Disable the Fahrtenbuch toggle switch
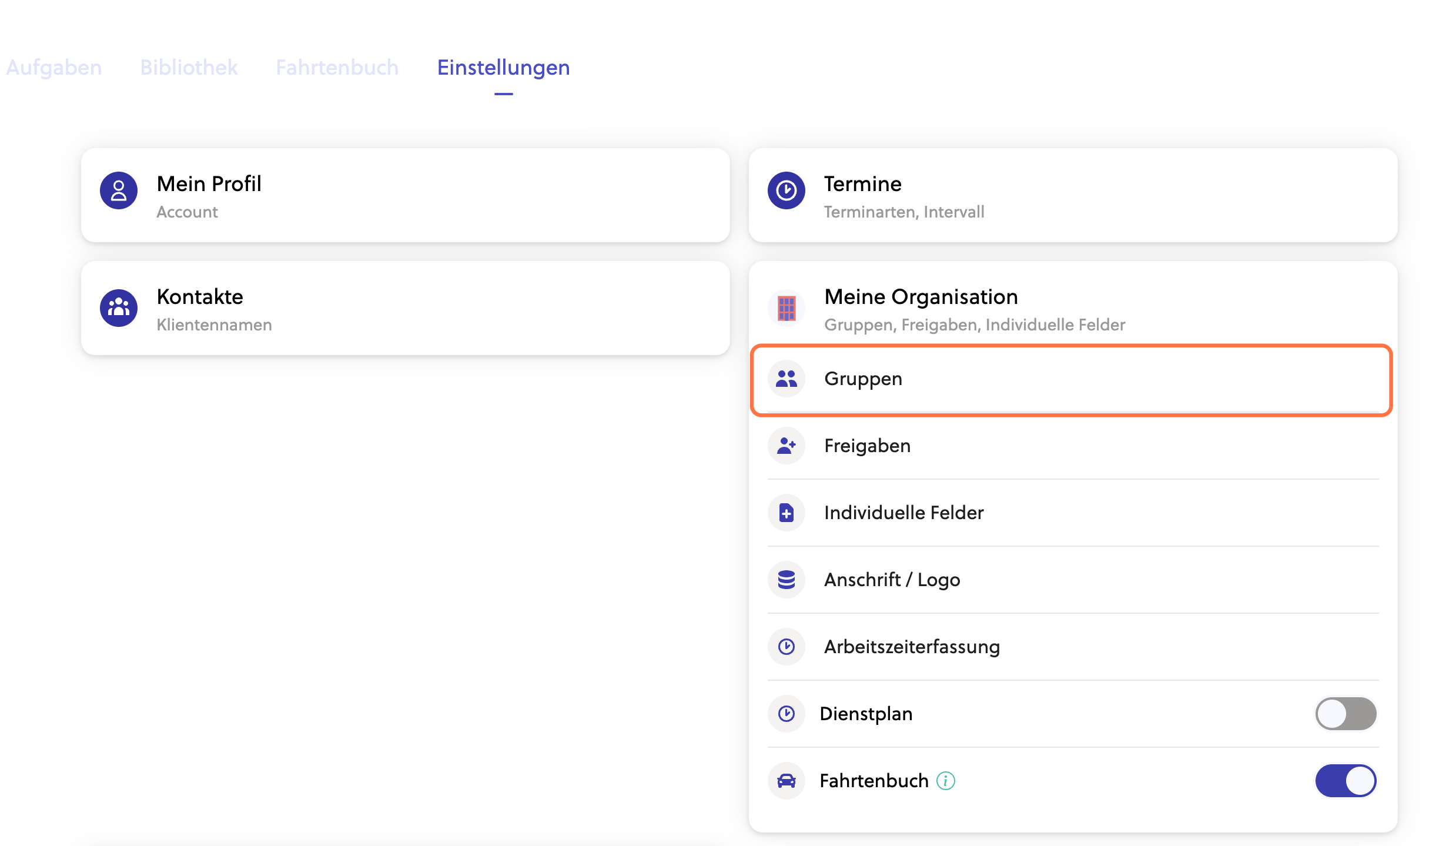1429x846 pixels. coord(1346,781)
